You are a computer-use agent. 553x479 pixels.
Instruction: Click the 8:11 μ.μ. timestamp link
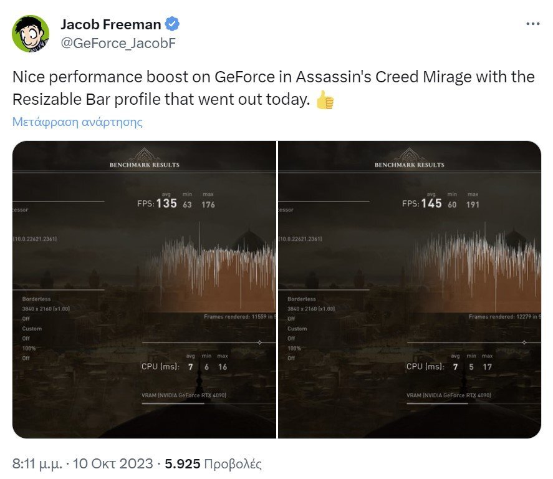point(37,463)
